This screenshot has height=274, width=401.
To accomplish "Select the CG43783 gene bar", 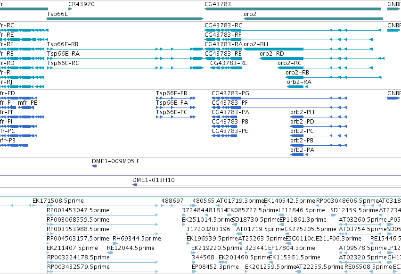I will pos(293,9).
